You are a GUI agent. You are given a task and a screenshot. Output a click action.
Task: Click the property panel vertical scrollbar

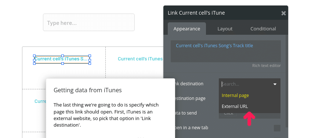287,81
